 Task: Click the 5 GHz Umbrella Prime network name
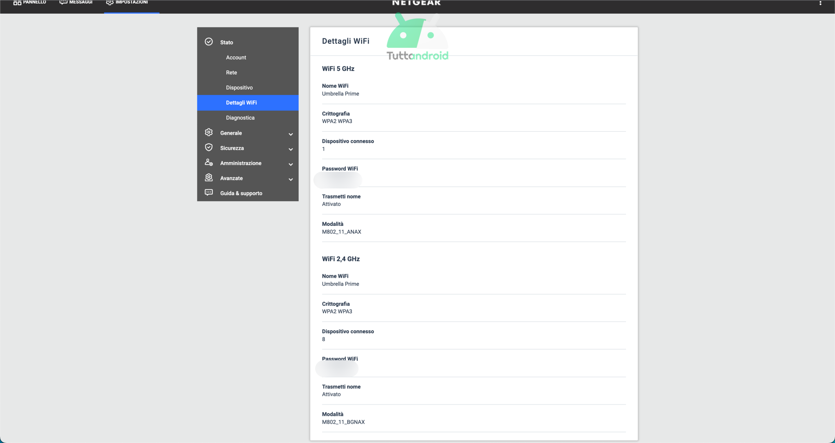[x=340, y=94]
